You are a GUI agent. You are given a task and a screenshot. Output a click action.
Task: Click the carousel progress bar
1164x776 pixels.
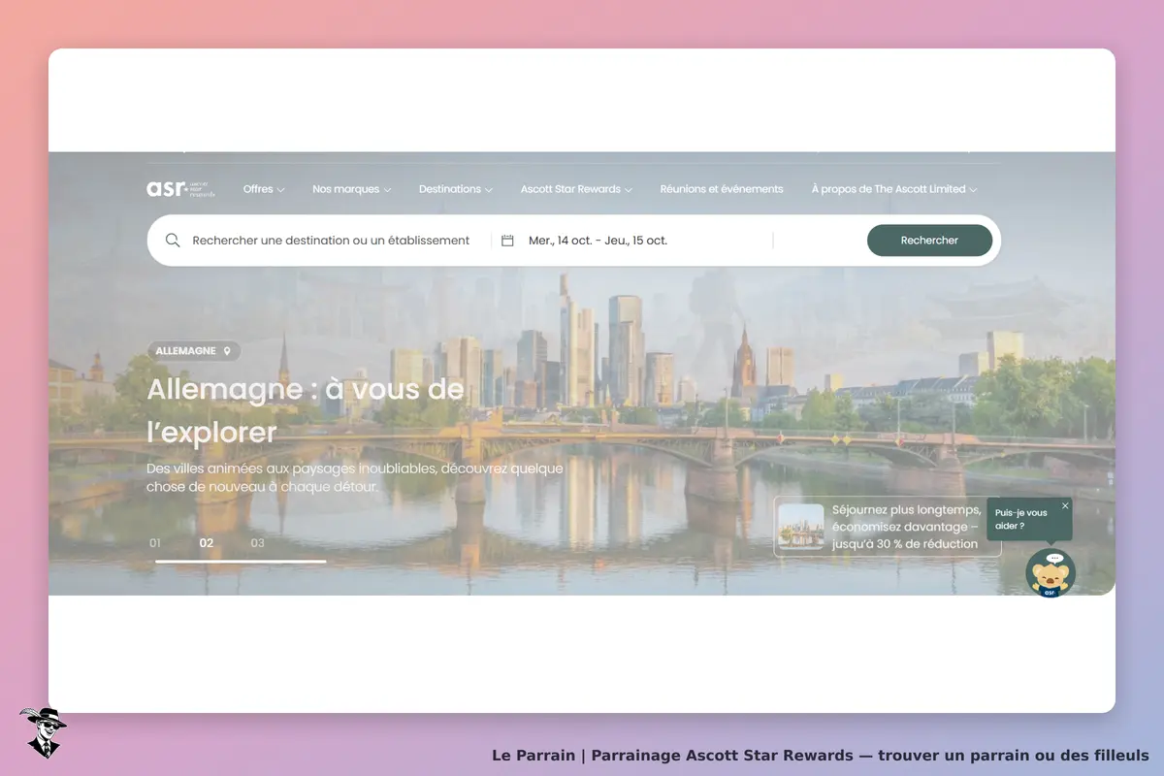pos(241,562)
